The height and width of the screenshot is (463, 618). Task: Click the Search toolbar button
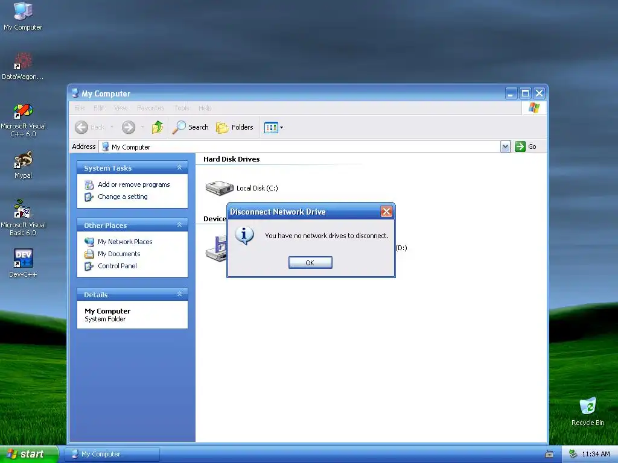190,127
